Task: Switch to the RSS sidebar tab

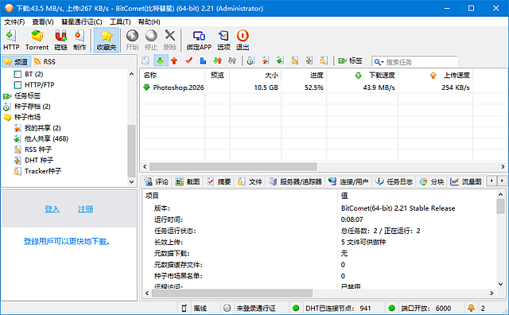Action: point(45,62)
